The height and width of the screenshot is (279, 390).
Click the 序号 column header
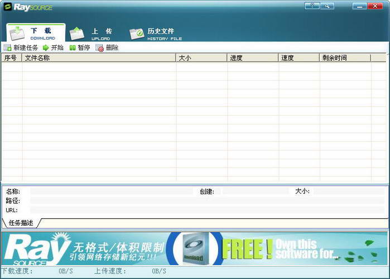coord(12,57)
